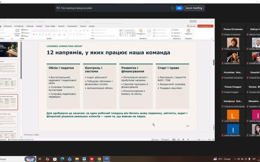Collapse the ribbon with the chevron

click(212, 38)
